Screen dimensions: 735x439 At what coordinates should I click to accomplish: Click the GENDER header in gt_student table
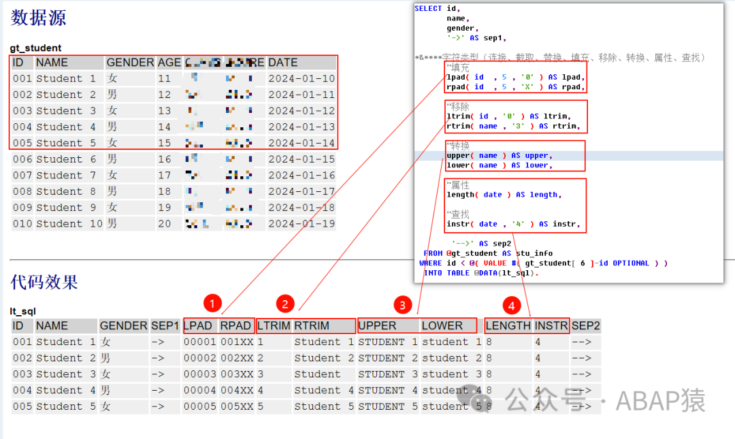130,63
